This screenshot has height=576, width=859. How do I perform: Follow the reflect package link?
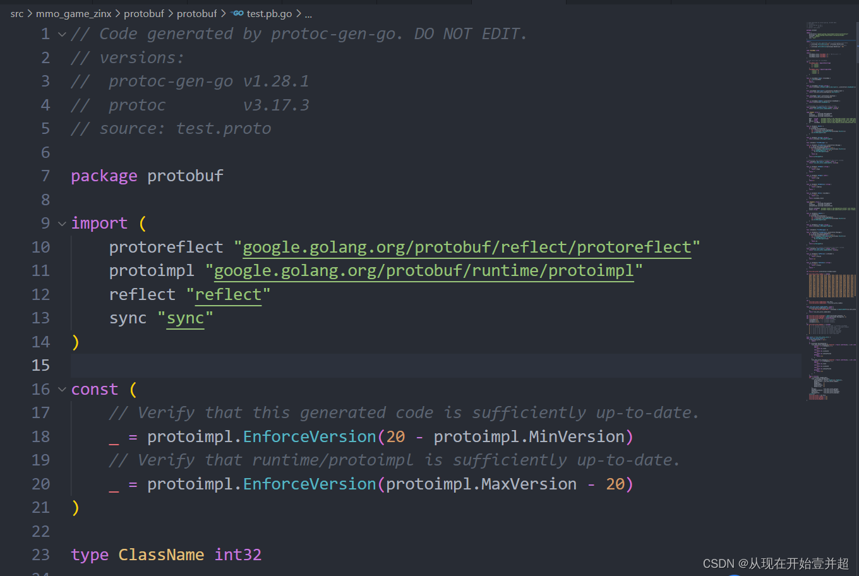click(x=228, y=294)
